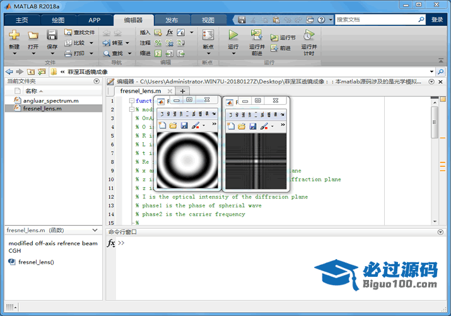Click the Breakpoints (断点) icon

(208, 35)
